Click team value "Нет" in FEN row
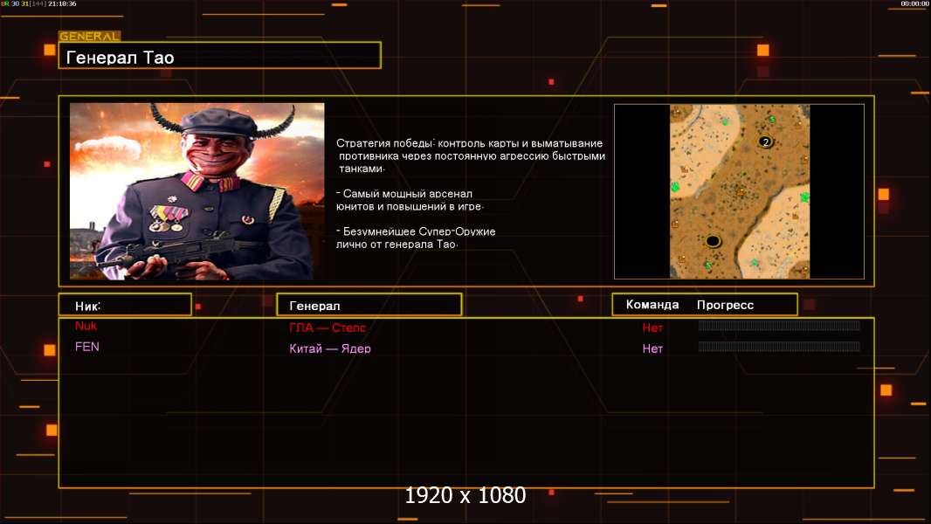This screenshot has height=524, width=931. click(x=652, y=349)
